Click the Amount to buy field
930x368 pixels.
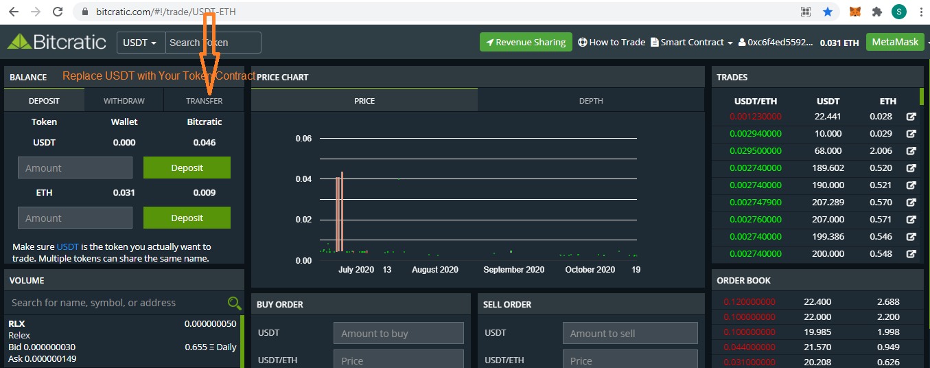pos(399,333)
